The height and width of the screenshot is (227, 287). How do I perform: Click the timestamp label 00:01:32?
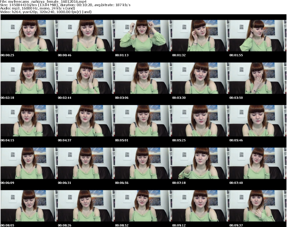point(179,55)
